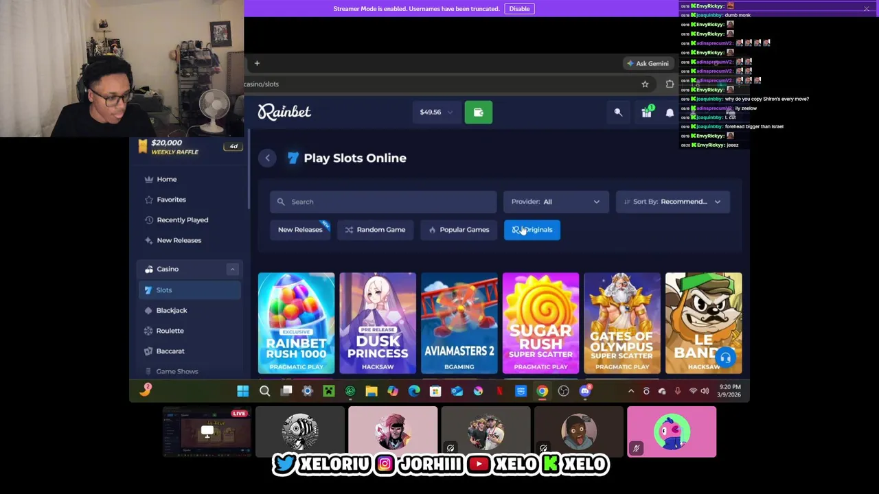The image size is (879, 494).
Task: Open OBS Studio from the taskbar
Action: 564,391
